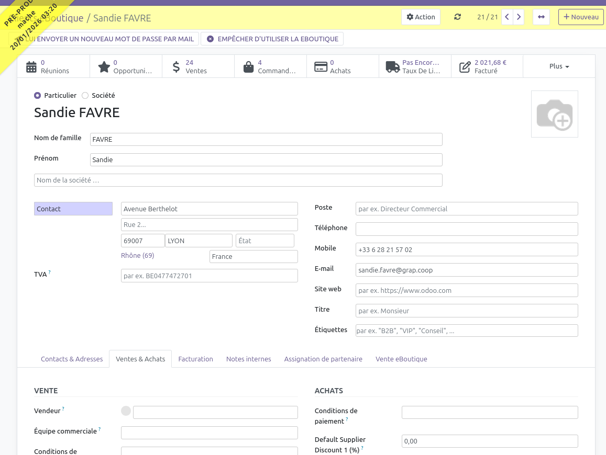Image resolution: width=606 pixels, height=455 pixels.
Task: Select the Particulier radio option
Action: click(37, 95)
